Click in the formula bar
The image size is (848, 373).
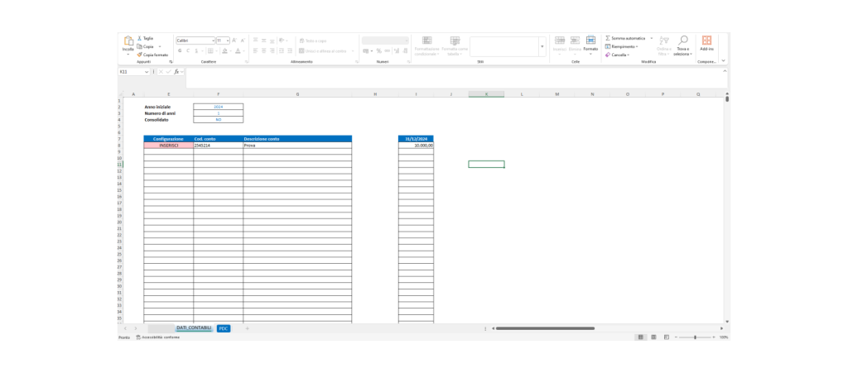coord(456,79)
